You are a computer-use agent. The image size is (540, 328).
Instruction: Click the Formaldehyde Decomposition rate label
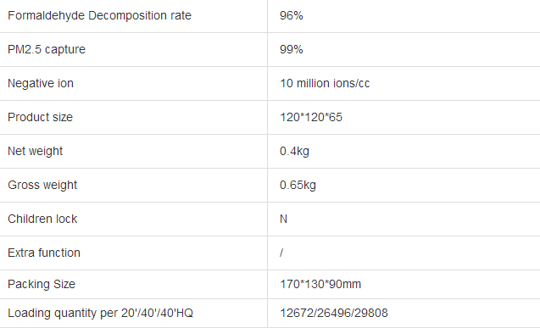click(99, 16)
